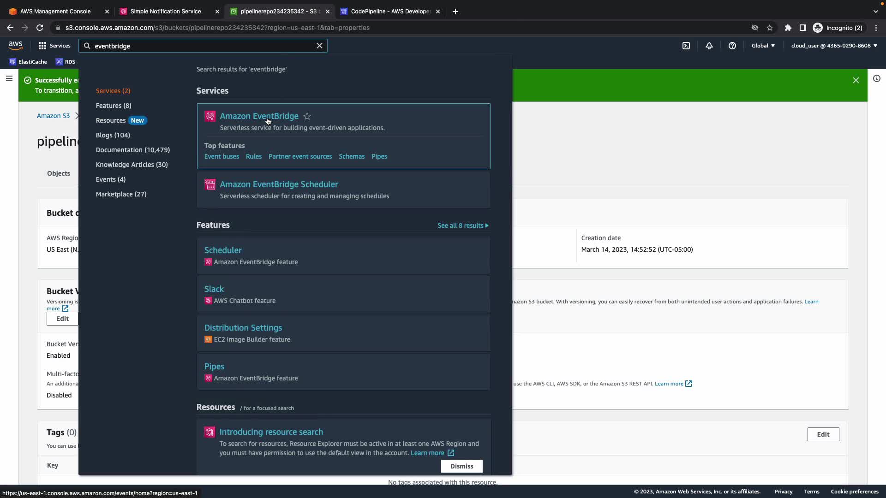Screen dimensions: 886x498
Task: Open the notifications bell
Action: pos(709,46)
